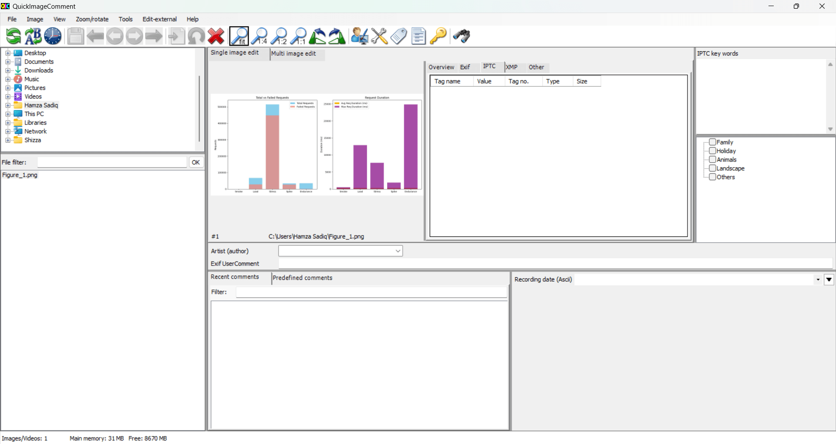The height and width of the screenshot is (444, 836).
Task: Set zoom to 1:1 with magnifier icon
Action: click(299, 36)
